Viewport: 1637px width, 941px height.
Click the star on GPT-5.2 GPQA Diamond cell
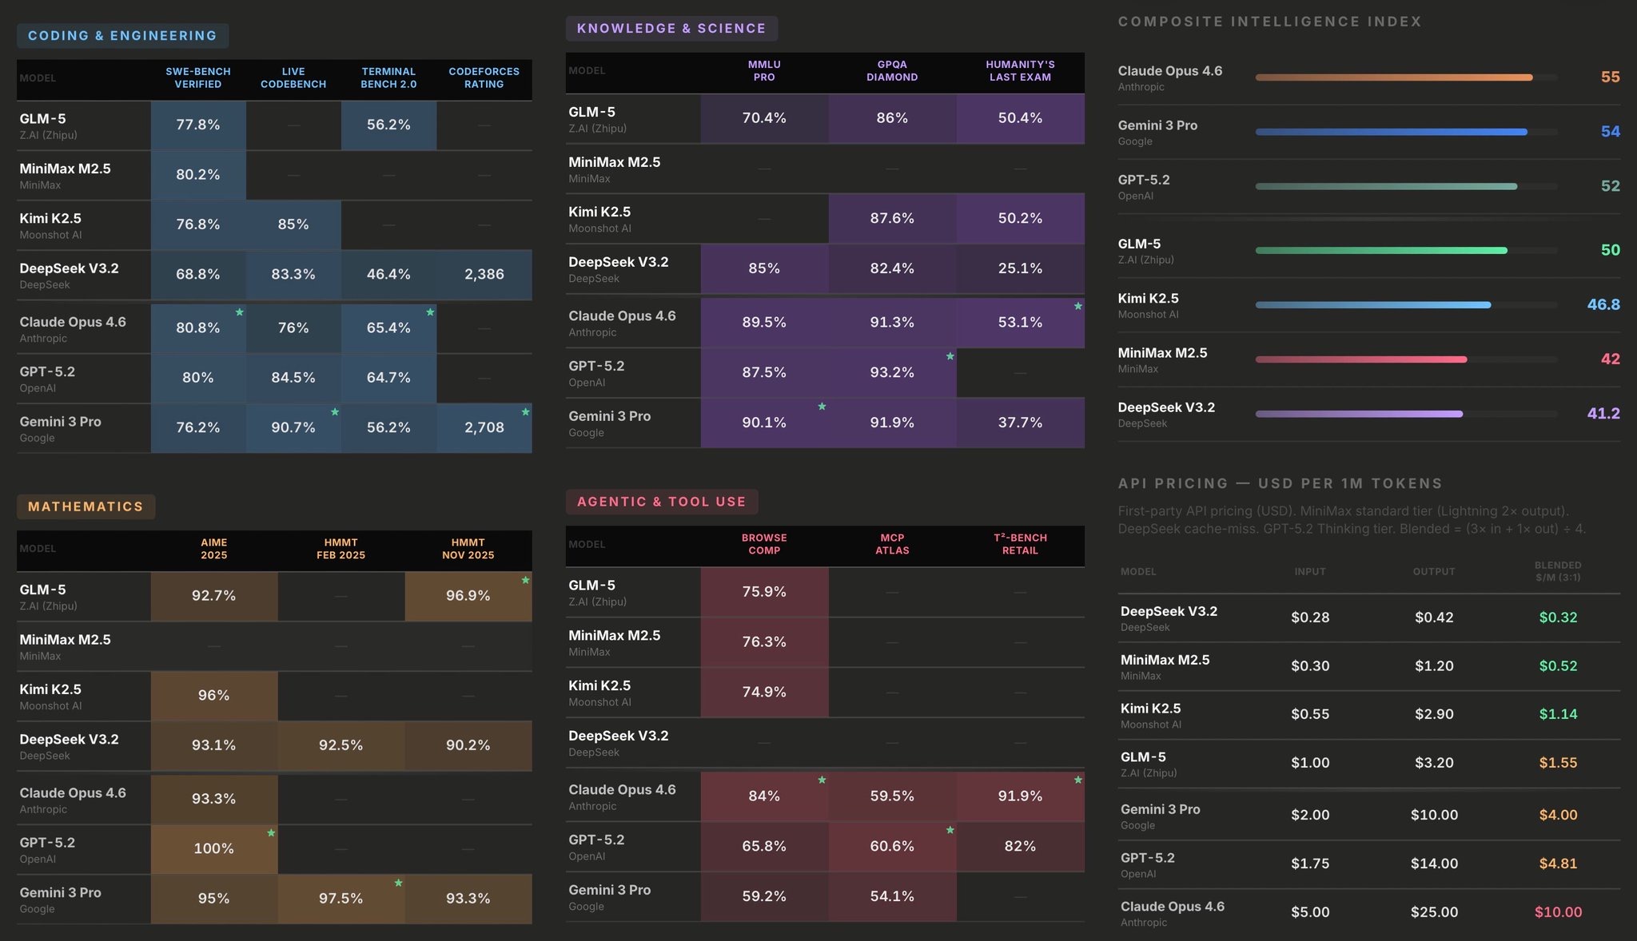(950, 356)
